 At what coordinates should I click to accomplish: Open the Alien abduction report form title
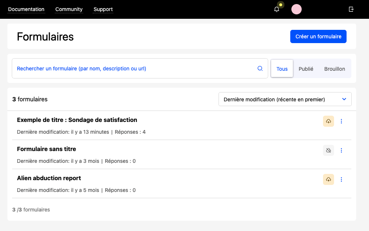(x=49, y=178)
